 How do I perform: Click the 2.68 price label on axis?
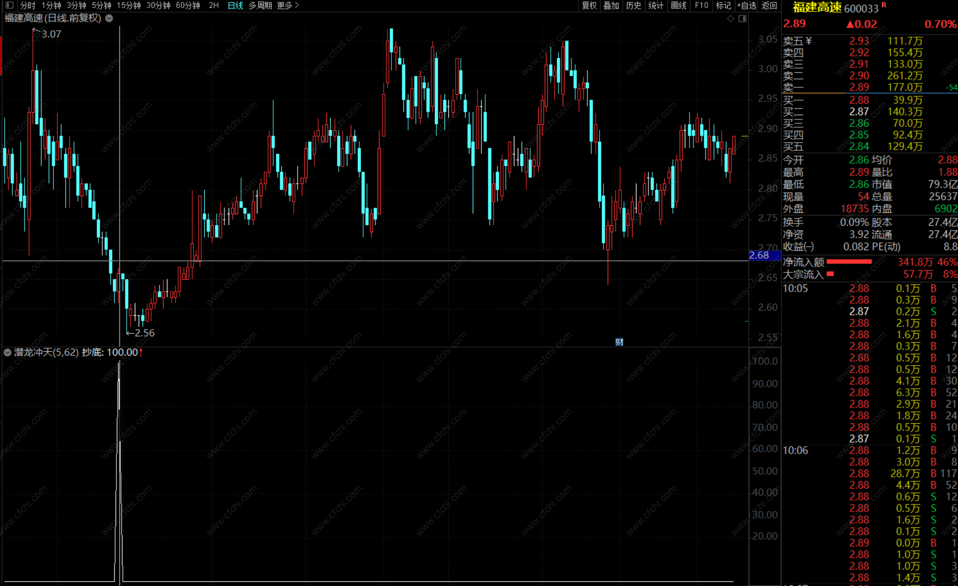[x=759, y=255]
